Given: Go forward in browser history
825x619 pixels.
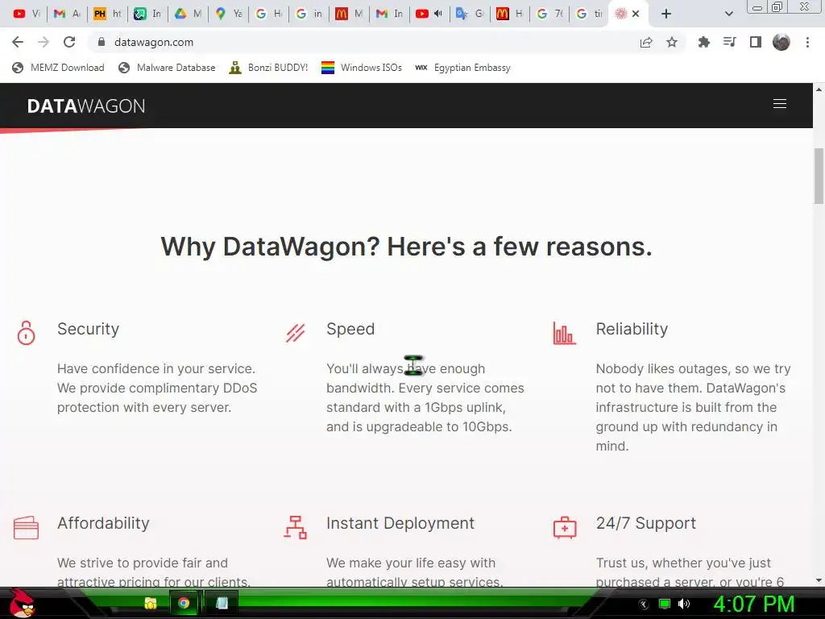Looking at the screenshot, I should [x=44, y=42].
